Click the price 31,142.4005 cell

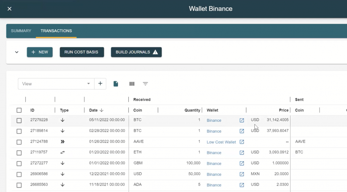coord(278,120)
